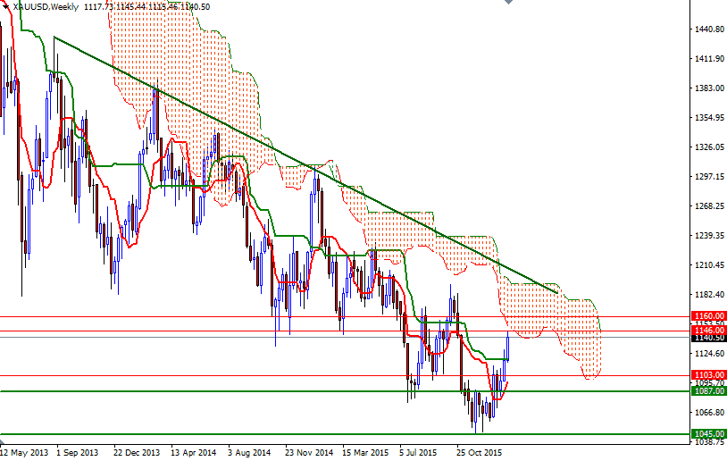Click the 25 Oct 2015 date label

[480, 452]
